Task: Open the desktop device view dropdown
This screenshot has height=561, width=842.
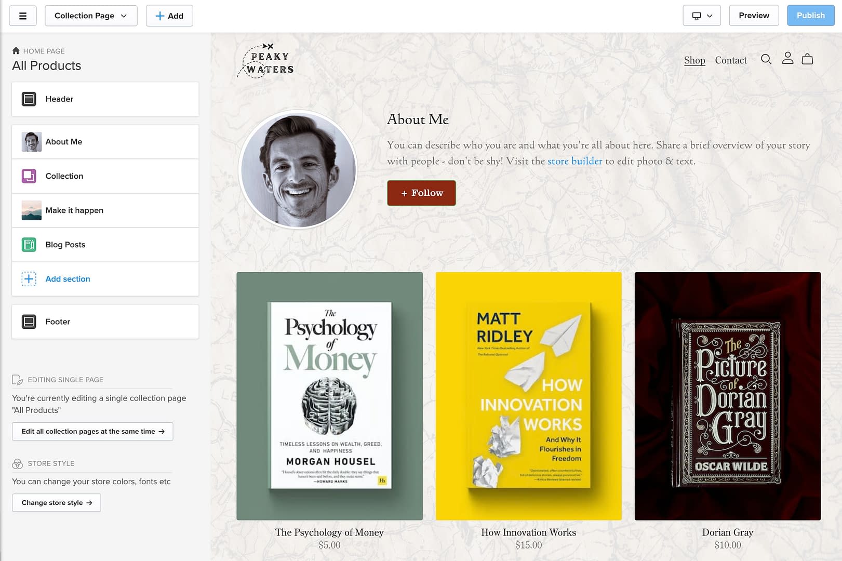Action: (x=702, y=16)
